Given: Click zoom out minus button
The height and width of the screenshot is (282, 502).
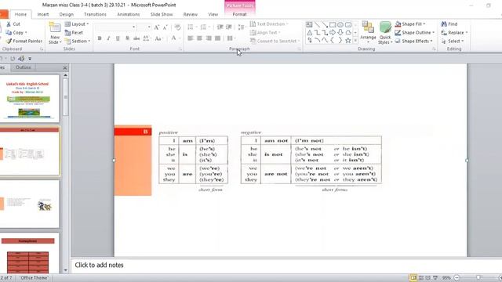Looking at the screenshot, I should 457,278.
